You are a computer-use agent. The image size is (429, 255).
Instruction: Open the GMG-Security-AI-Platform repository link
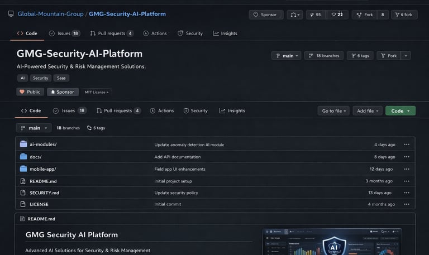[127, 14]
